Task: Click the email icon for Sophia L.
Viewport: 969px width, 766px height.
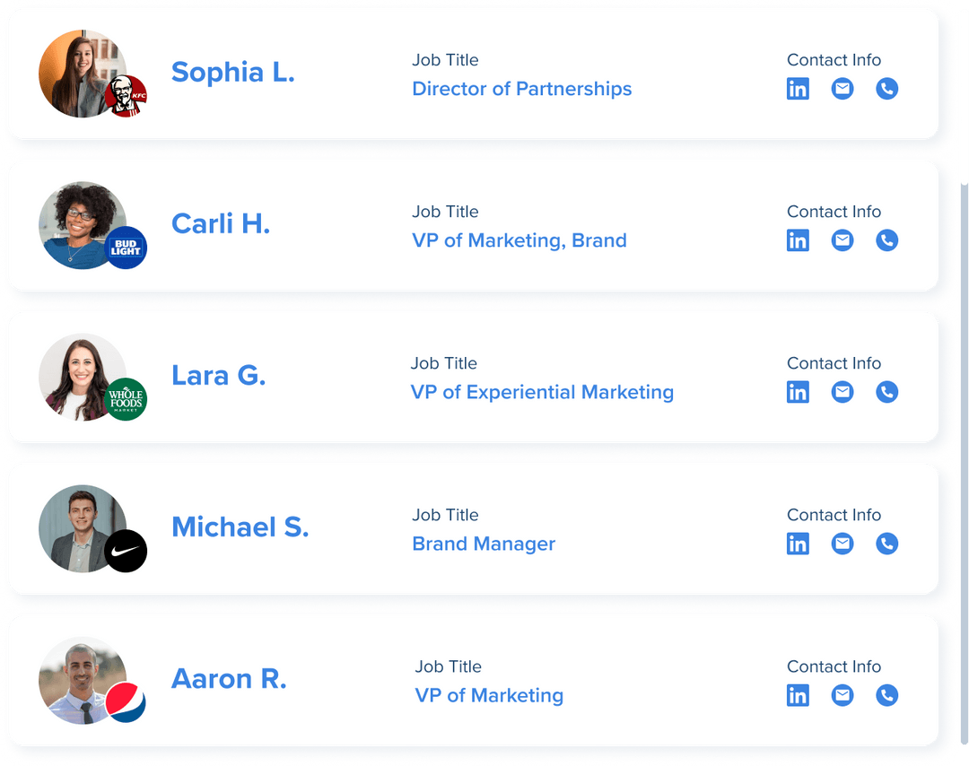Action: point(842,89)
